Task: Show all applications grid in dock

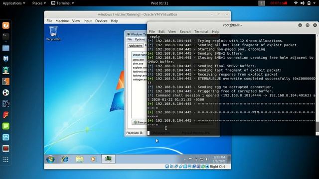Action: click(5, 160)
